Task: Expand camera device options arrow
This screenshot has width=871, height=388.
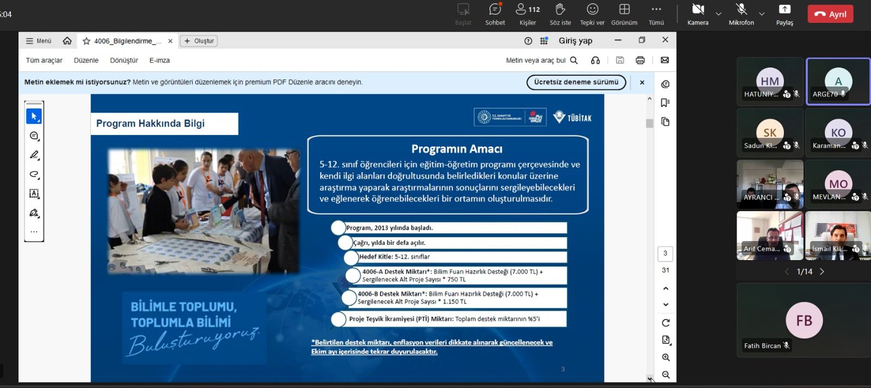Action: (x=719, y=14)
